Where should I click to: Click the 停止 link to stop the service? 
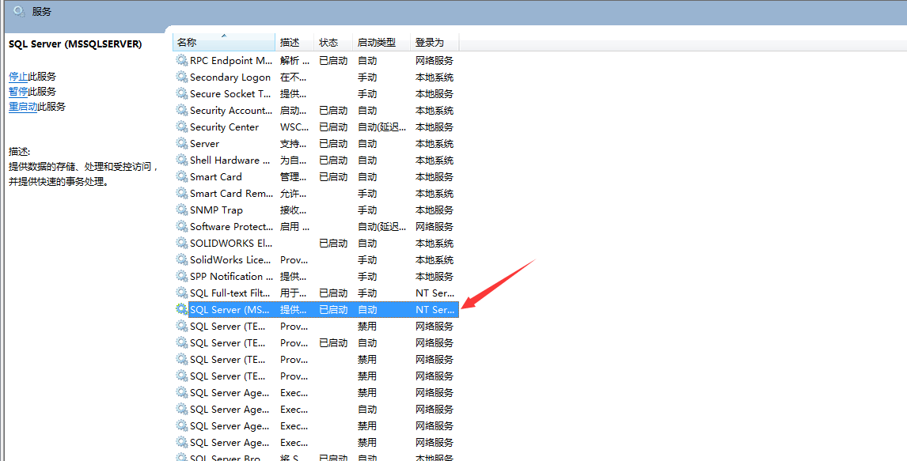[18, 76]
